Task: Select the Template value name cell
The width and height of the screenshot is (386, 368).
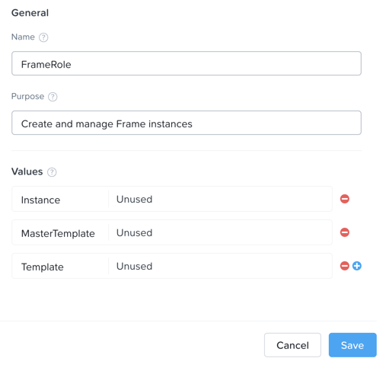Action: [x=60, y=266]
